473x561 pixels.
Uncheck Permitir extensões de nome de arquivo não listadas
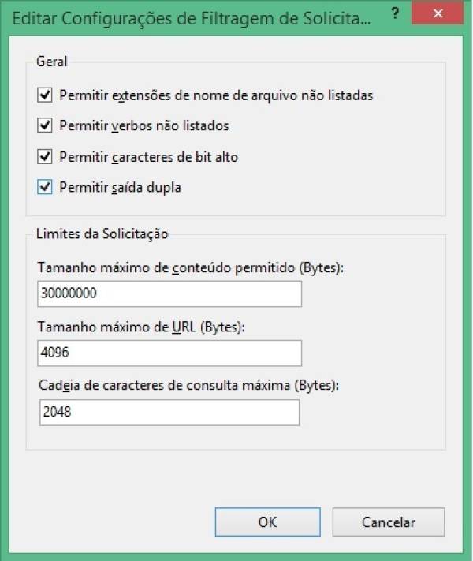[x=44, y=95]
